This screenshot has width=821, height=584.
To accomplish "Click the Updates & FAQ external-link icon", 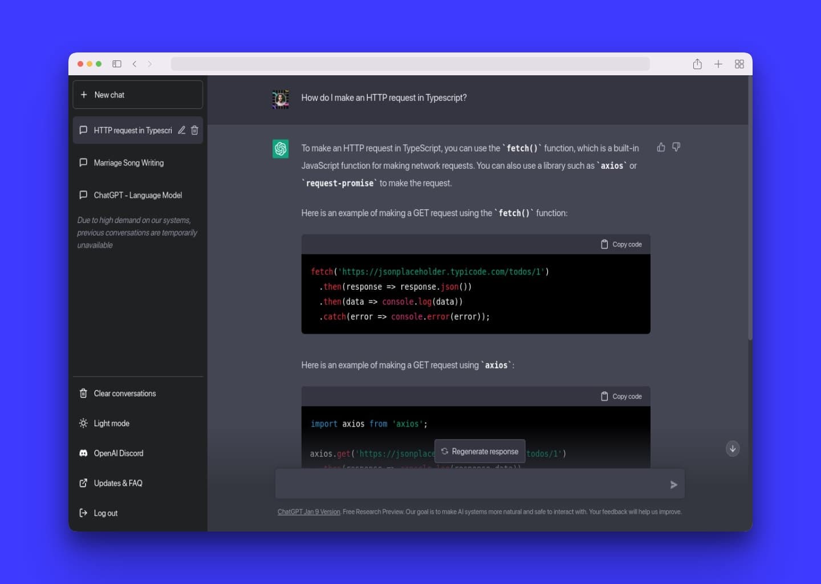I will pyautogui.click(x=83, y=483).
